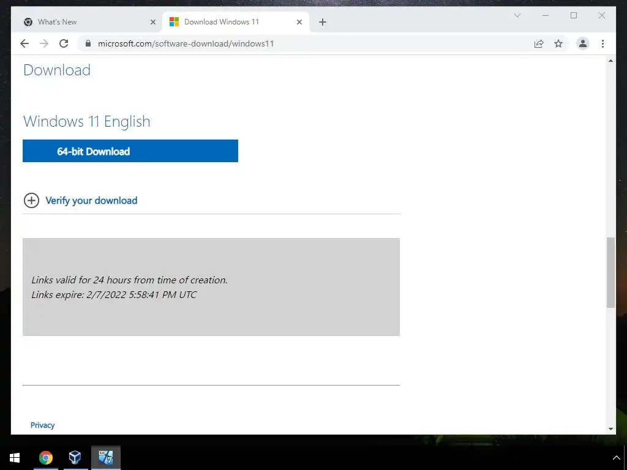The width and height of the screenshot is (627, 470).
Task: Maximize the Chrome window
Action: coord(574,15)
